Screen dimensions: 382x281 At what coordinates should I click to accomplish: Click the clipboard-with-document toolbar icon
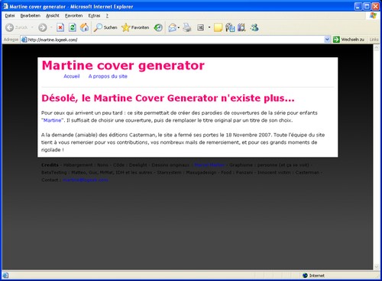point(230,27)
